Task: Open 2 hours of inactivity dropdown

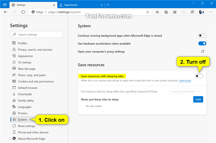Action: 186,91
